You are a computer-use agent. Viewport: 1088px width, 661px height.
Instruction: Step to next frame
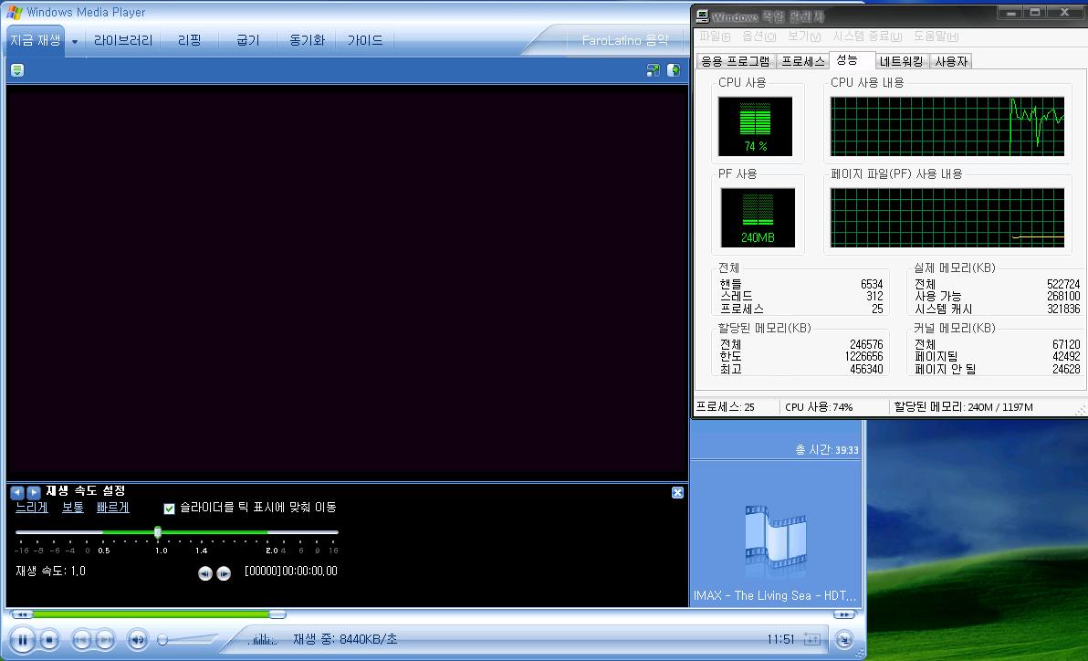tap(224, 572)
